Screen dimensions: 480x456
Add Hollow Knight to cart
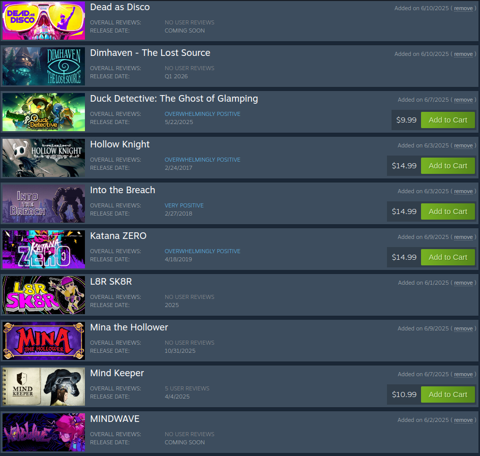click(448, 166)
